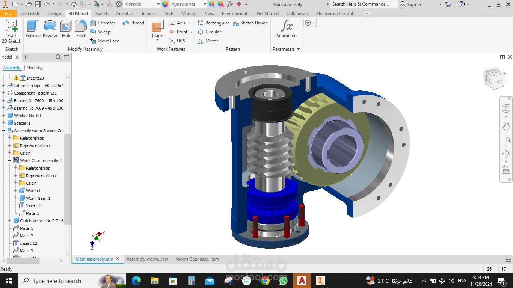
Task: Open WhatsApp from the taskbar
Action: [284, 281]
